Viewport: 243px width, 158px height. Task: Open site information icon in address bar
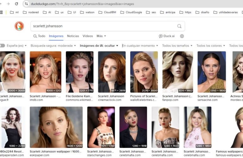[x=27, y=4]
